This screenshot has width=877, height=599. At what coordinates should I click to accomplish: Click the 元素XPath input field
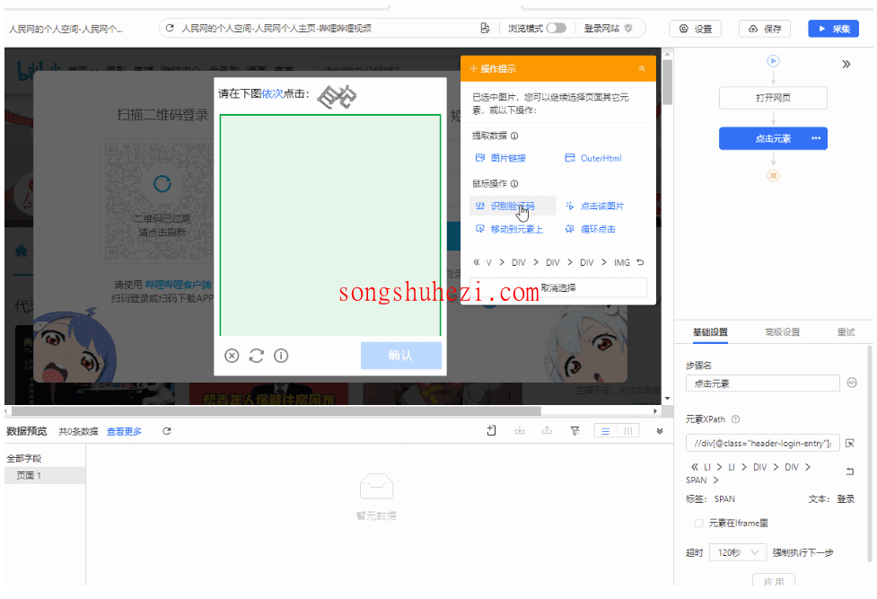click(x=763, y=443)
